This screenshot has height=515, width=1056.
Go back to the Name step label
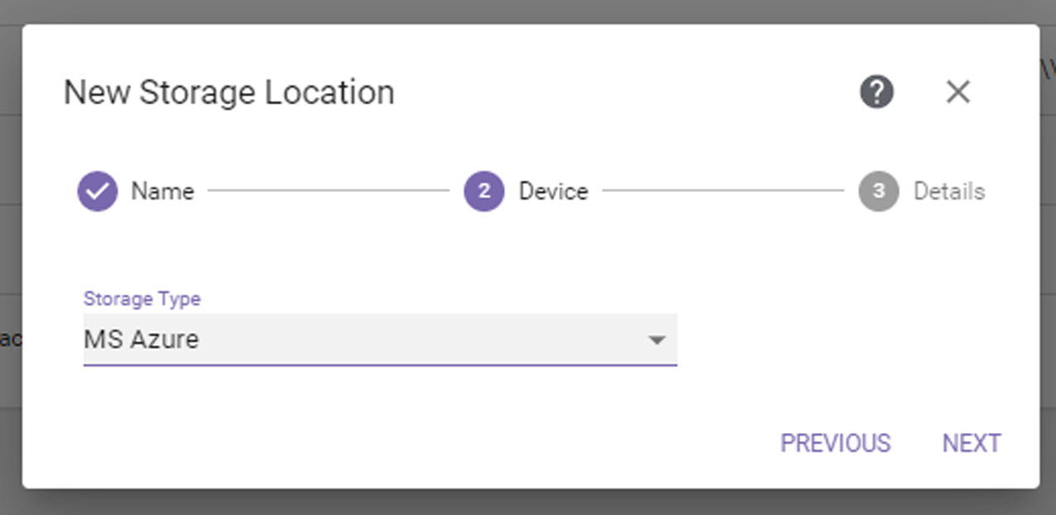click(x=162, y=191)
